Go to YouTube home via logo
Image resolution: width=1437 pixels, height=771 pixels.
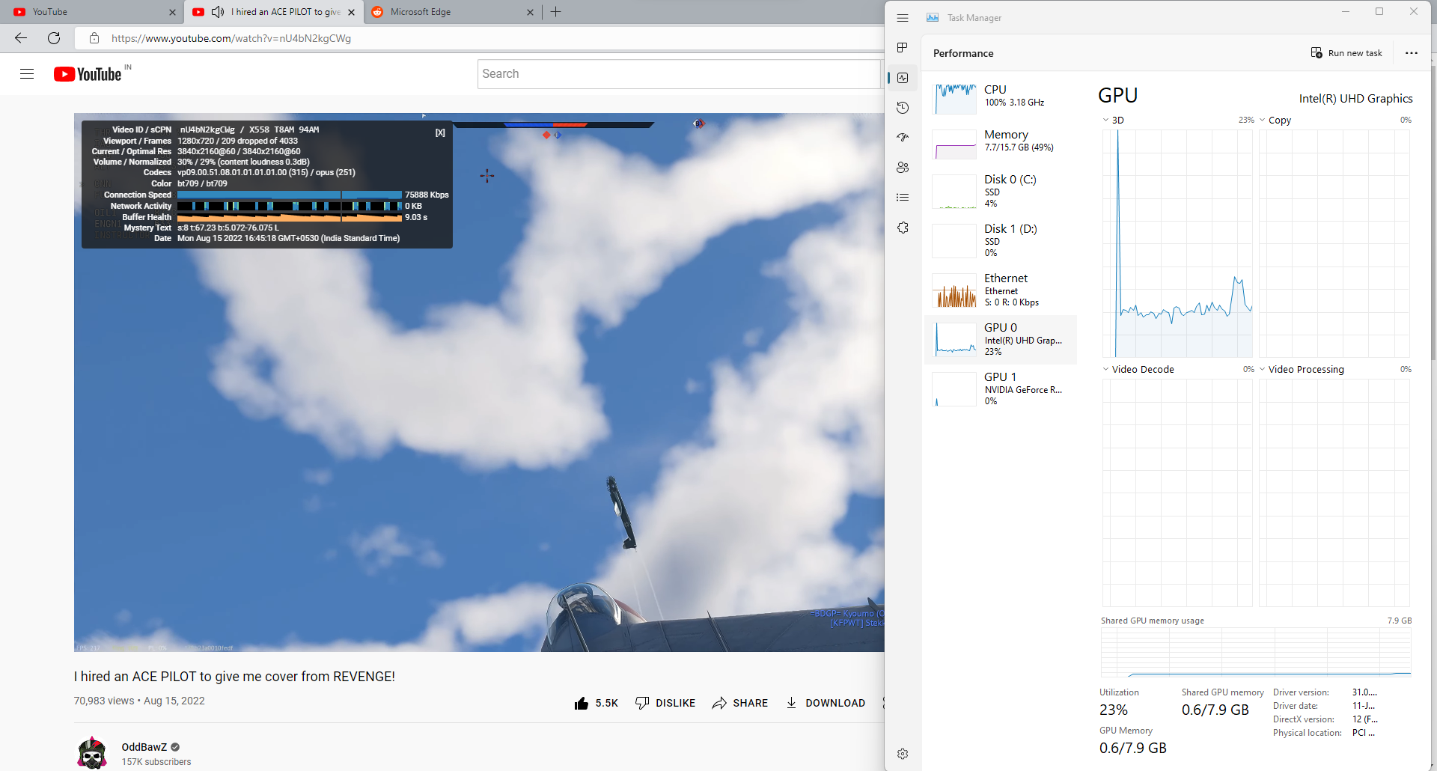click(88, 74)
